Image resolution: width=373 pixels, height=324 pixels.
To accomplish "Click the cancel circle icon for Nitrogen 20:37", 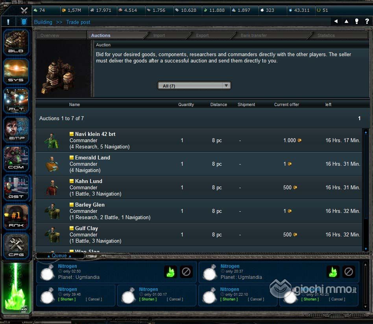I will click(349, 271).
